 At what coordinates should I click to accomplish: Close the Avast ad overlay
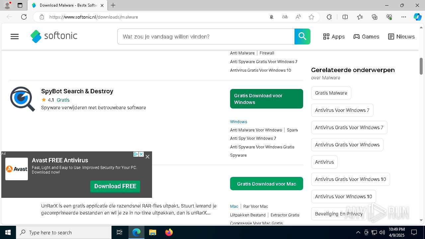pyautogui.click(x=147, y=157)
